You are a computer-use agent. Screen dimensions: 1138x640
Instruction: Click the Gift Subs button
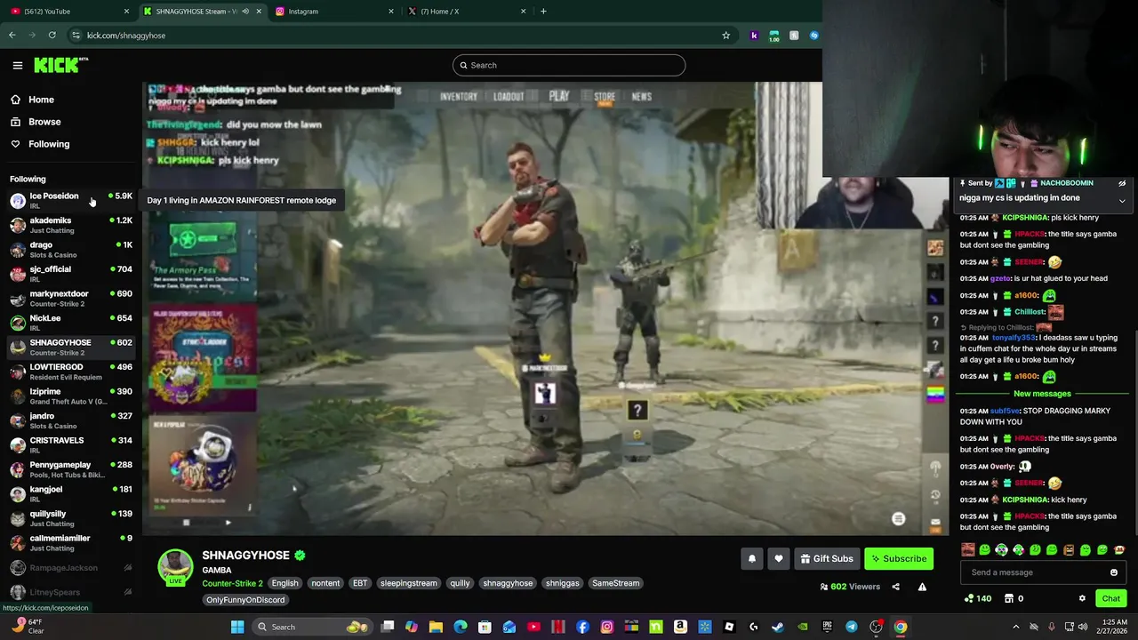pyautogui.click(x=827, y=559)
